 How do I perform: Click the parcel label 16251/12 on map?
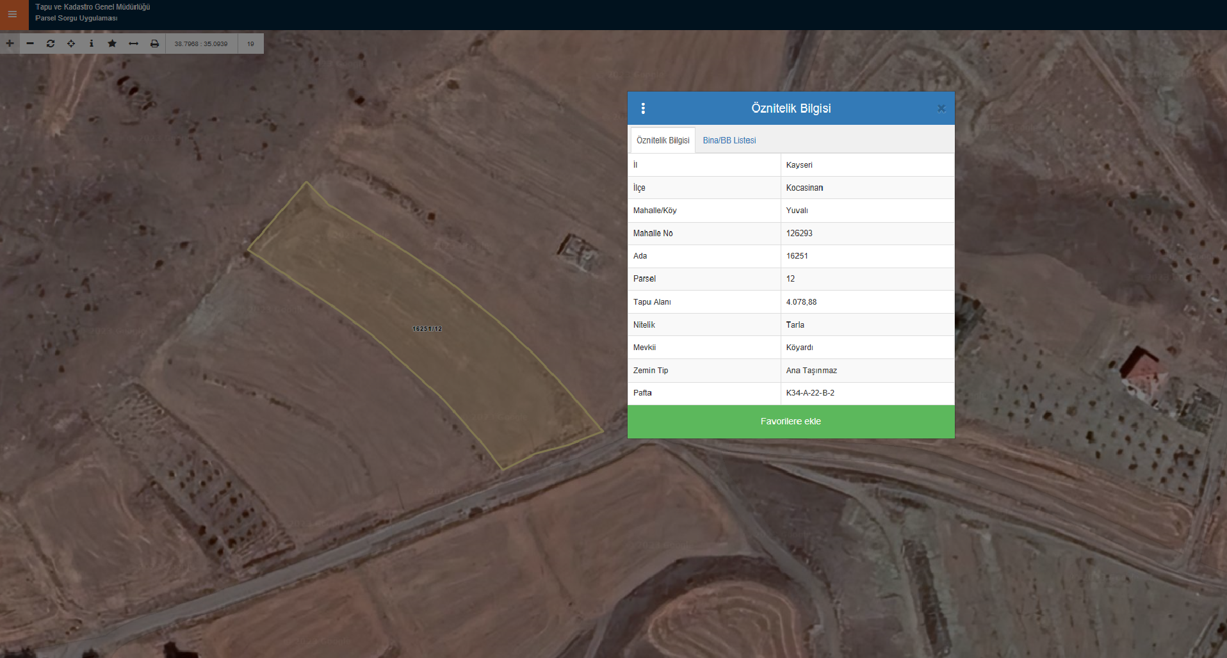(x=427, y=328)
